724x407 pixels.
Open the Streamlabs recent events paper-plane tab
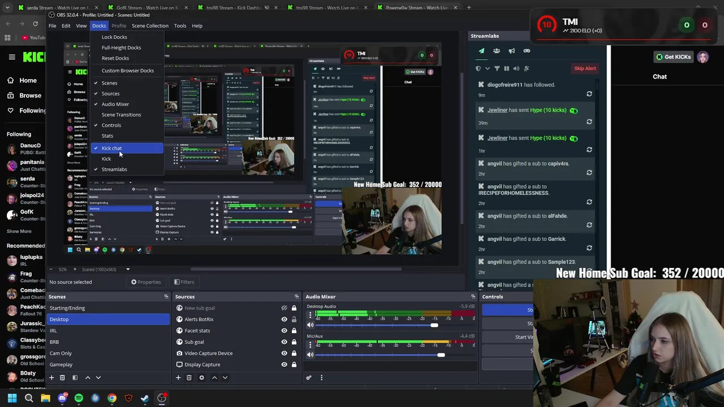pos(481,51)
